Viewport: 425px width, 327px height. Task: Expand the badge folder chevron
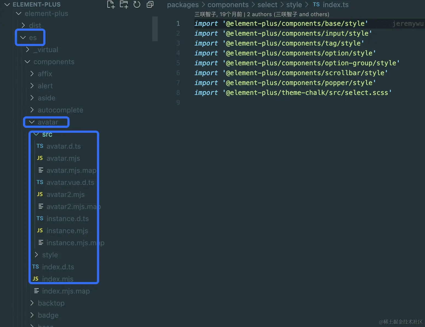coord(32,315)
